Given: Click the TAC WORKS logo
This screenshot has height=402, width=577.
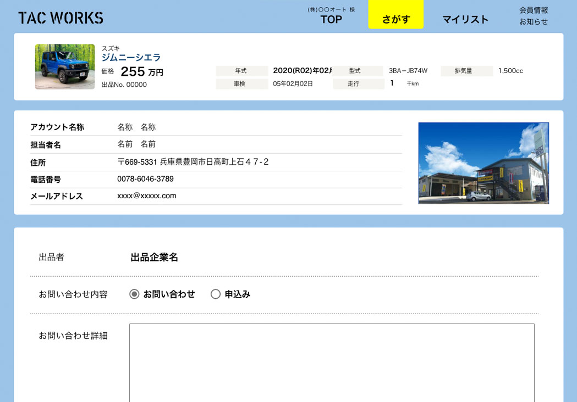Looking at the screenshot, I should pyautogui.click(x=61, y=18).
